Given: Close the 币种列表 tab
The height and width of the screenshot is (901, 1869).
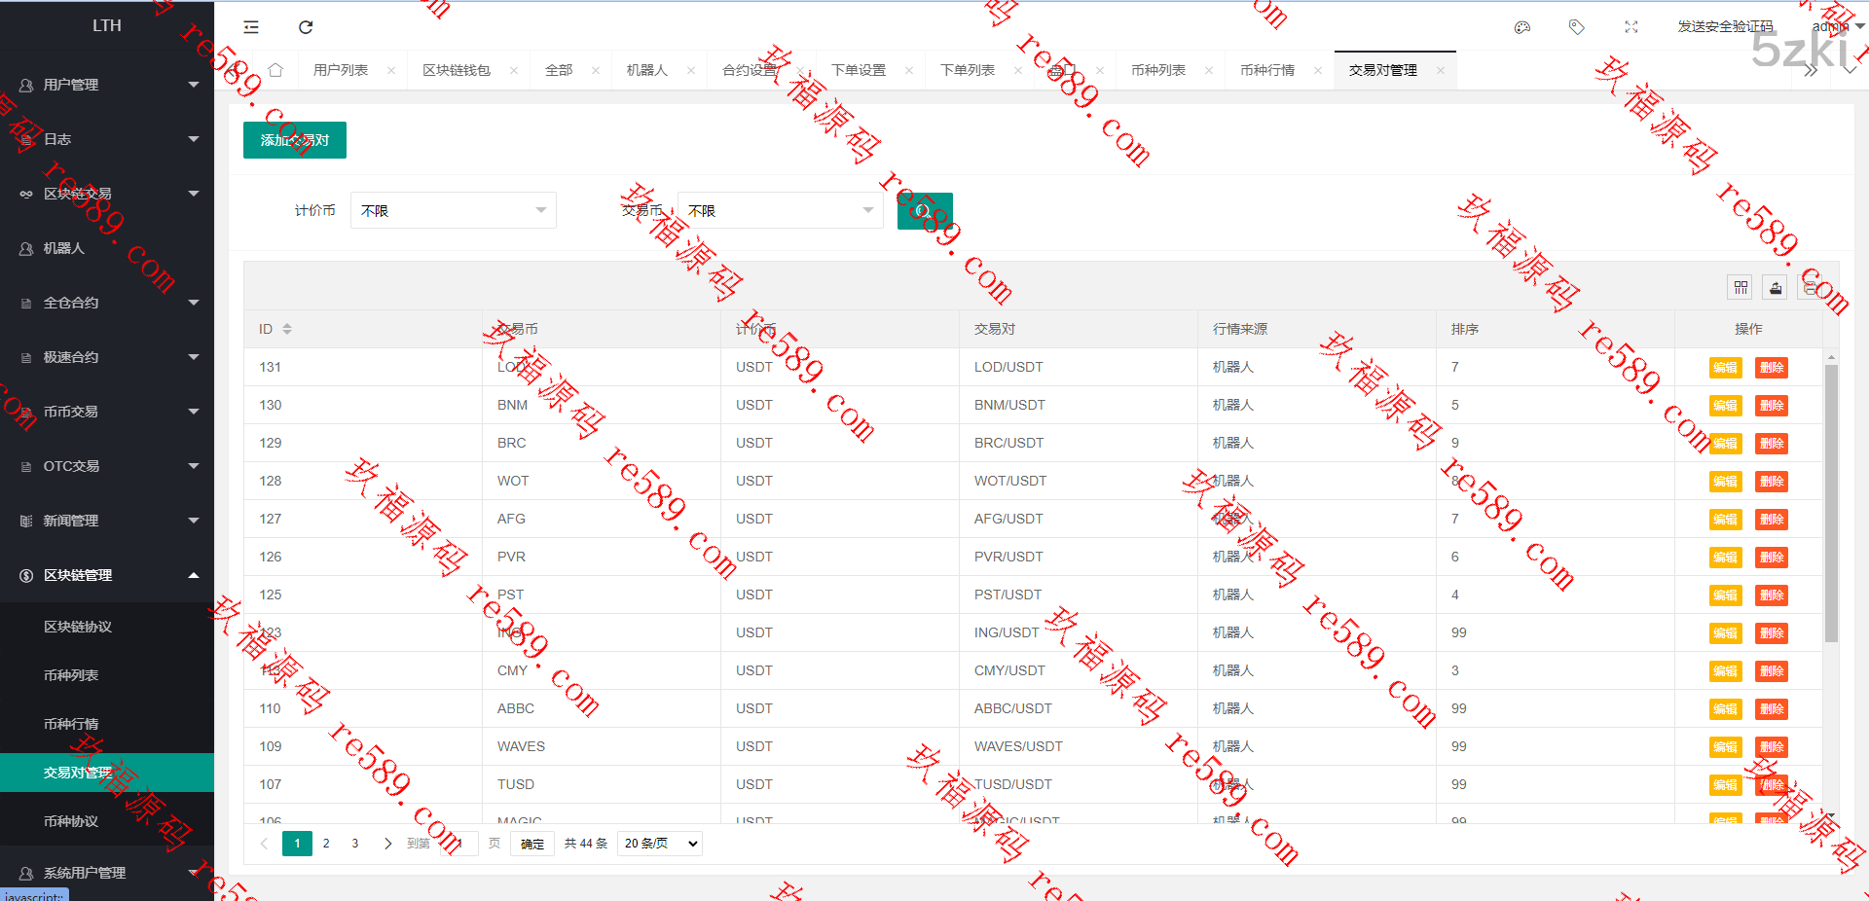Looking at the screenshot, I should tap(1209, 70).
